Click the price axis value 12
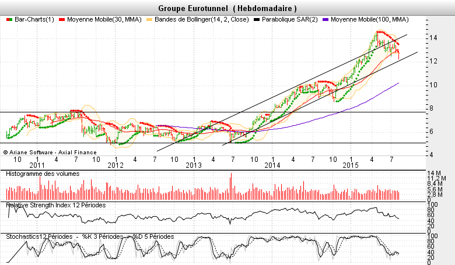The width and height of the screenshot is (455, 265). pyautogui.click(x=433, y=61)
